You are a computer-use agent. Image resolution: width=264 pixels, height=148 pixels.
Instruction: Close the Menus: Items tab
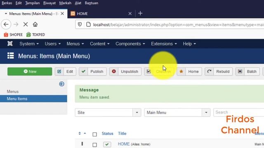pyautogui.click(x=62, y=14)
